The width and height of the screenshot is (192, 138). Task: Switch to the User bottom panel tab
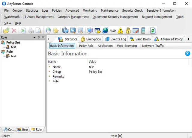coord(23,130)
